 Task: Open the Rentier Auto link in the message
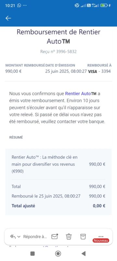tap(81, 94)
